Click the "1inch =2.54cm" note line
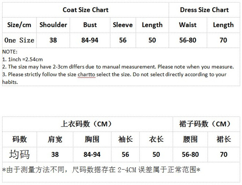Viewport: 242px width, 185px height. (x=23, y=59)
